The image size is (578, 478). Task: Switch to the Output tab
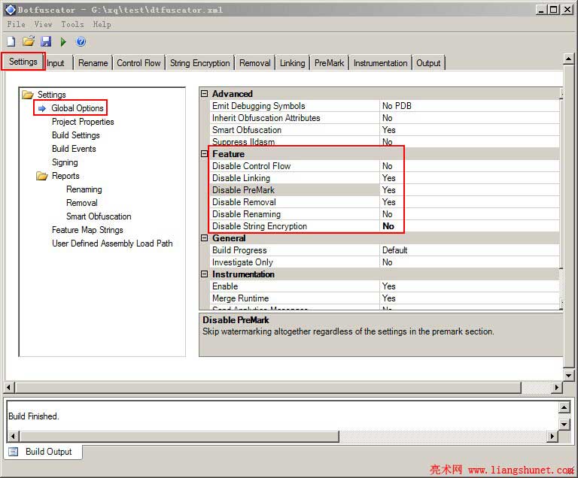(428, 63)
